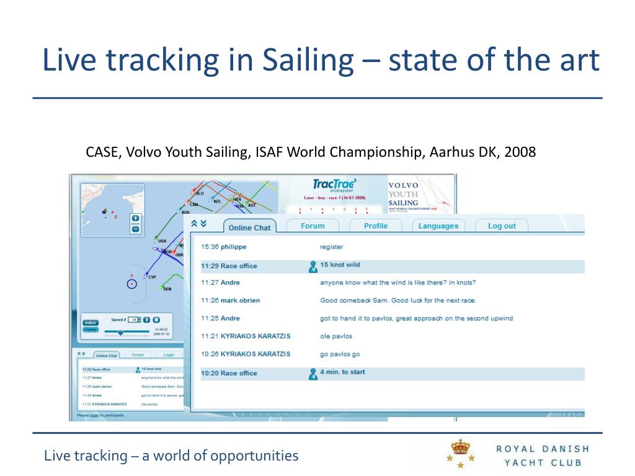Click the 'go pavlos go' message
635x476 pixels.
click(x=340, y=354)
